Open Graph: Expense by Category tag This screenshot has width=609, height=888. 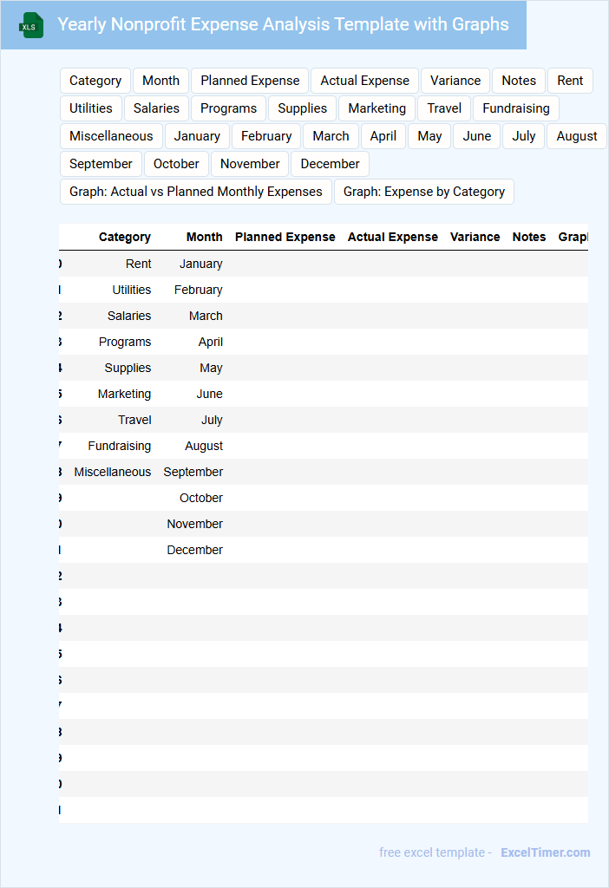(x=423, y=192)
